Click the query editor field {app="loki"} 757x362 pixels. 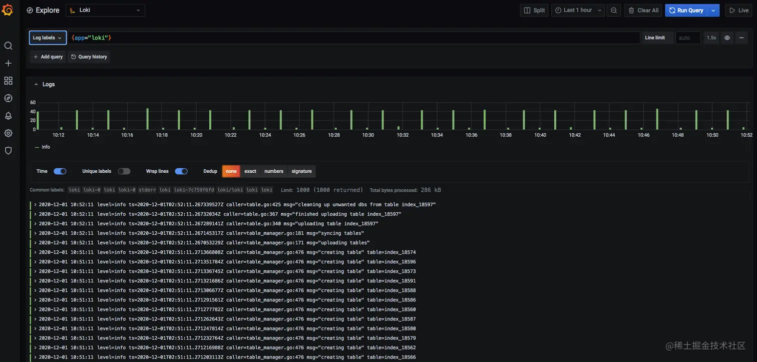354,38
